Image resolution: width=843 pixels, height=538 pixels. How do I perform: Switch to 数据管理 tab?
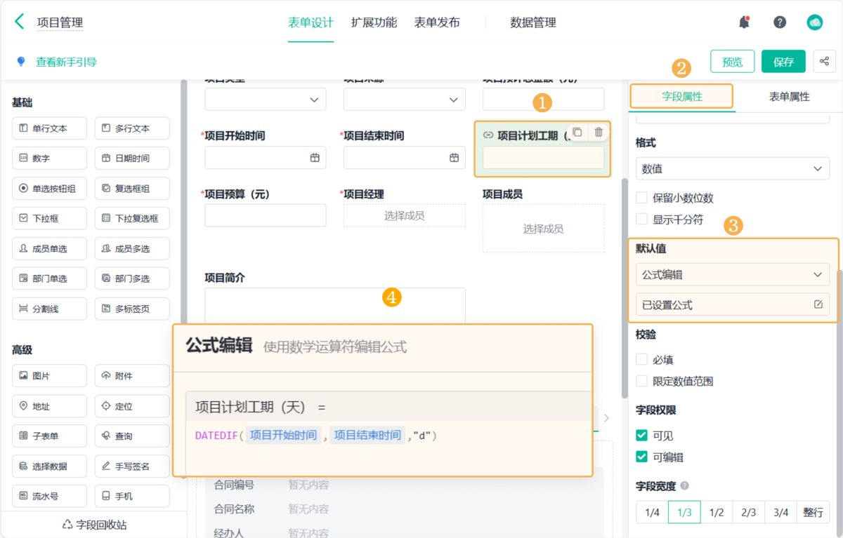(x=533, y=22)
